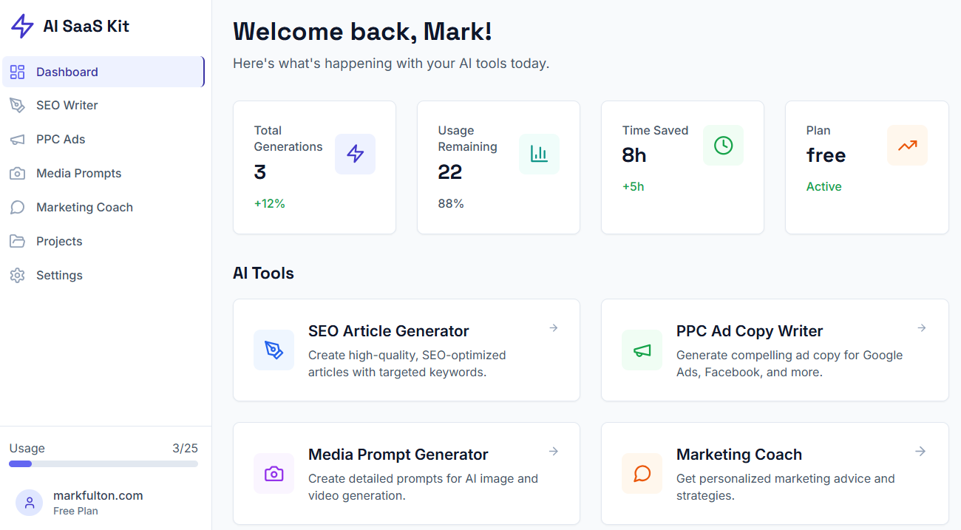Open Media Prompt Generator via its arrow
Viewport: 961px width, 530px height.
553,452
